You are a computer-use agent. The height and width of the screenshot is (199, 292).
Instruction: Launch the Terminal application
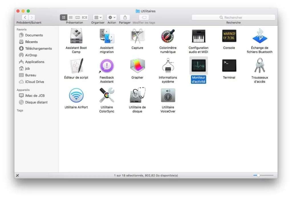228,66
